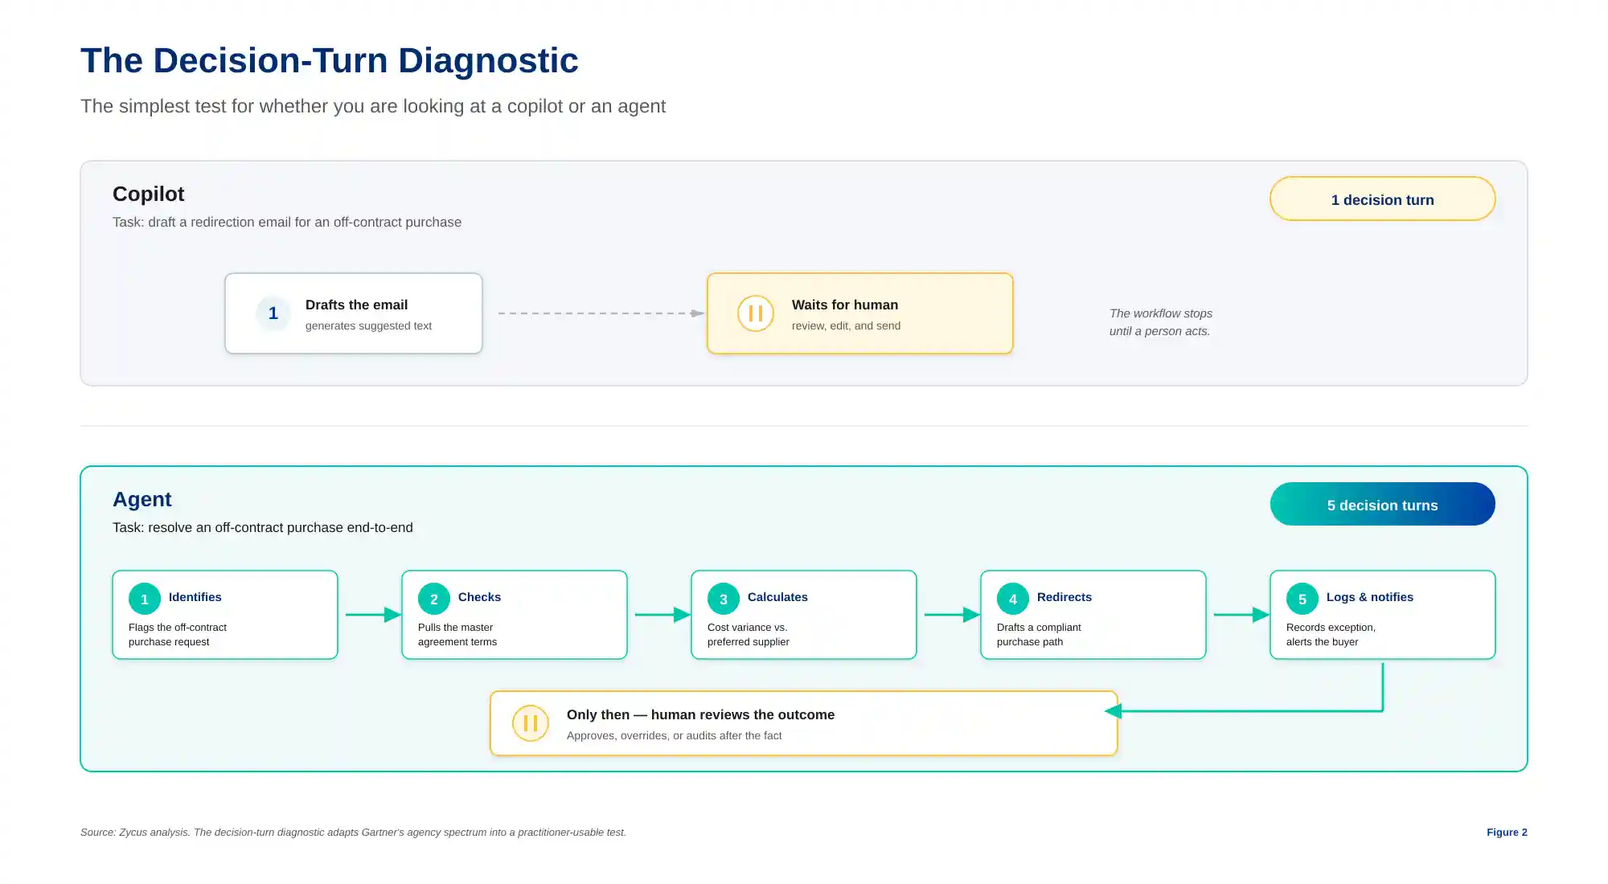Click the Copilot section heading
The width and height of the screenshot is (1608, 884).
[x=149, y=194]
